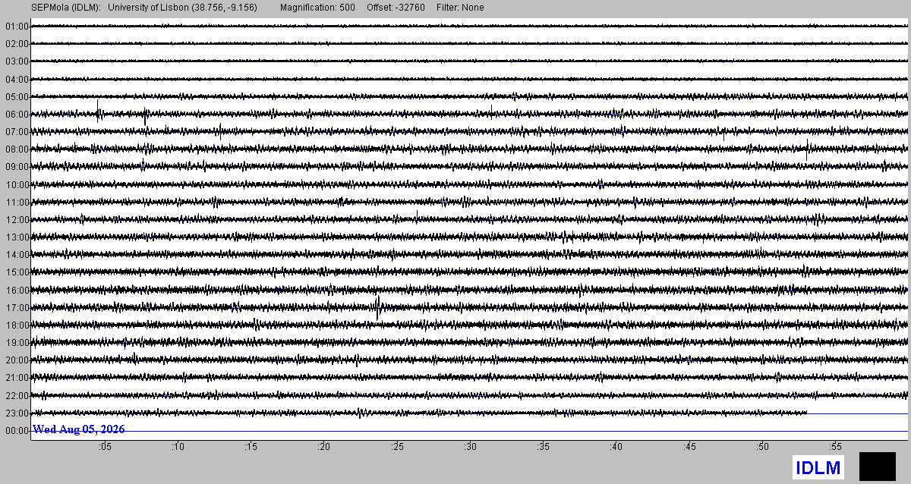
Task: Click the :55 minute axis tick
Action: [x=836, y=447]
